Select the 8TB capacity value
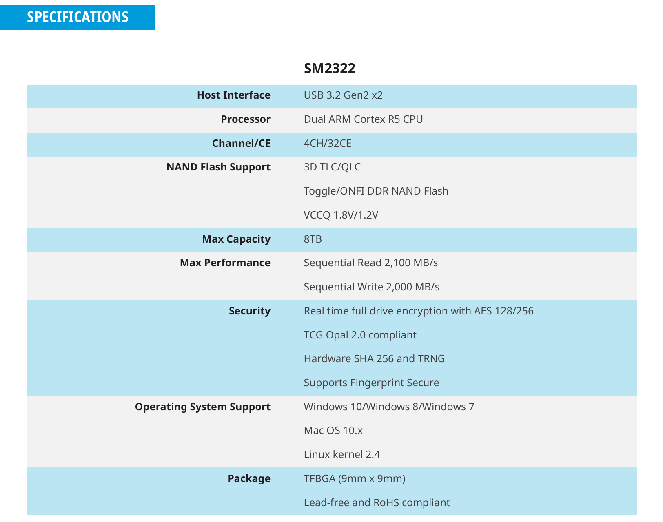This screenshot has width=663, height=522. pos(313,239)
